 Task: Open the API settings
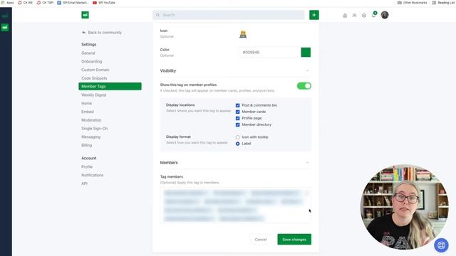(84, 183)
